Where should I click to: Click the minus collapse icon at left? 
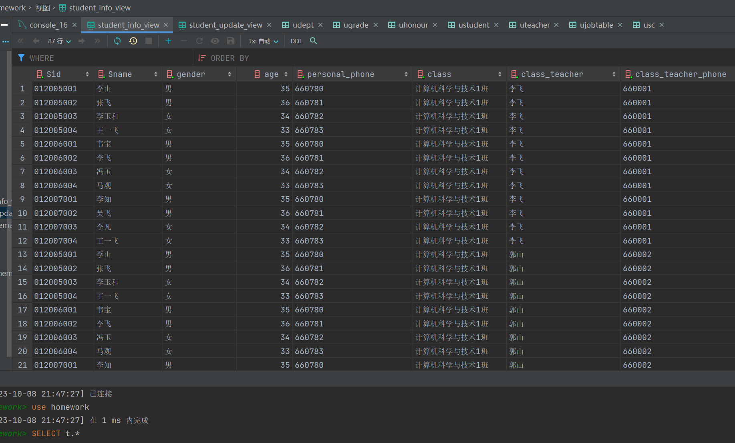(4, 25)
